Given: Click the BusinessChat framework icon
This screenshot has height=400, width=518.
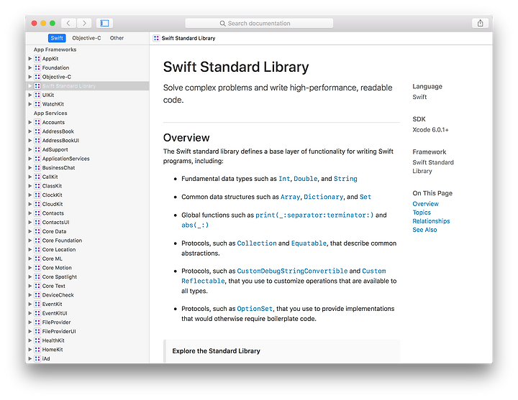Looking at the screenshot, I should point(37,168).
